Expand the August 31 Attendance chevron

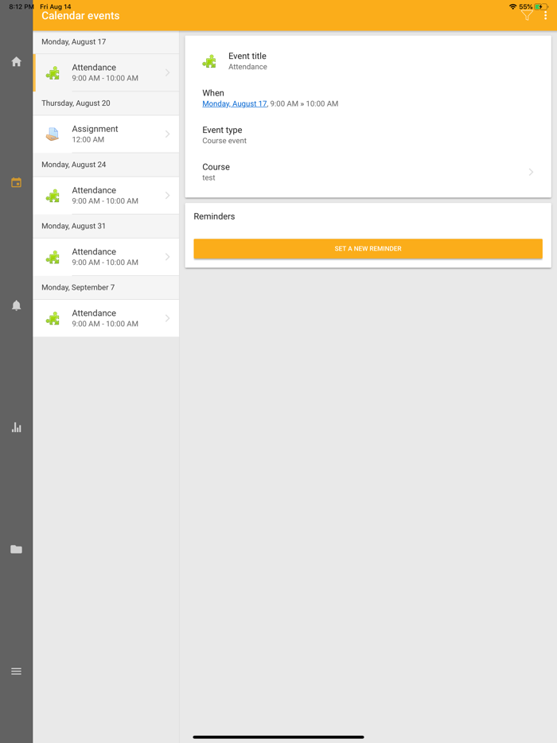click(x=167, y=257)
